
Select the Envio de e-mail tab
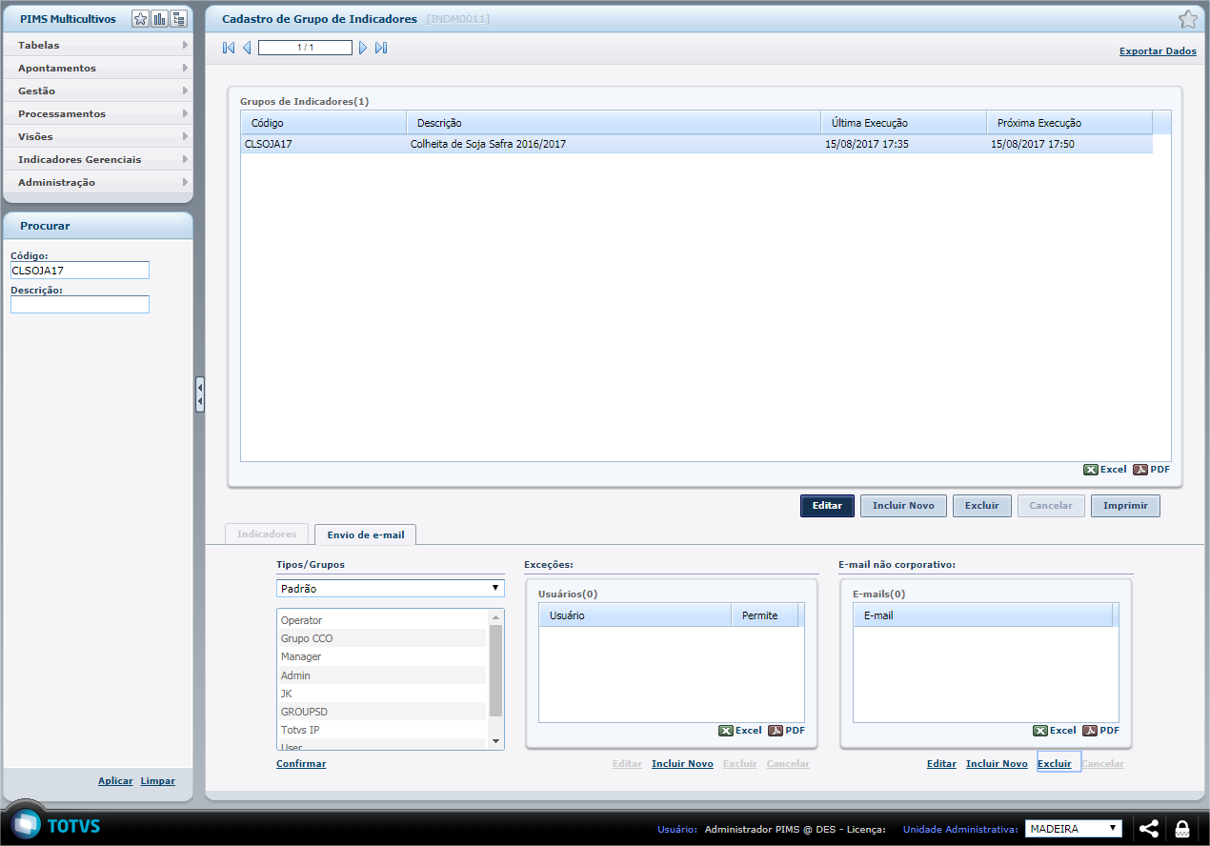point(366,534)
